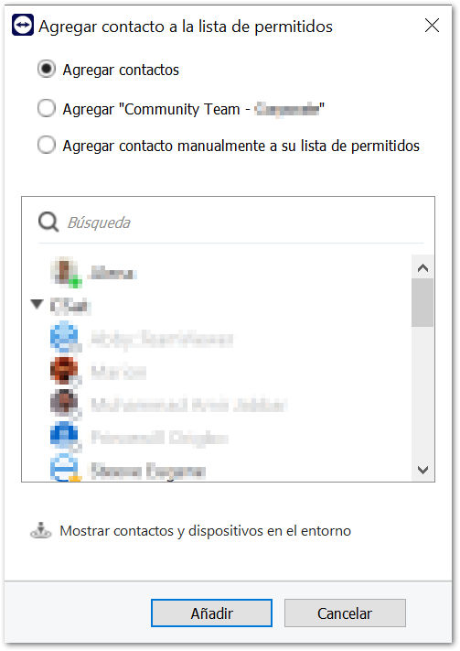Click the scrollbar up arrow in contact list
The height and width of the screenshot is (651, 460).
423,268
